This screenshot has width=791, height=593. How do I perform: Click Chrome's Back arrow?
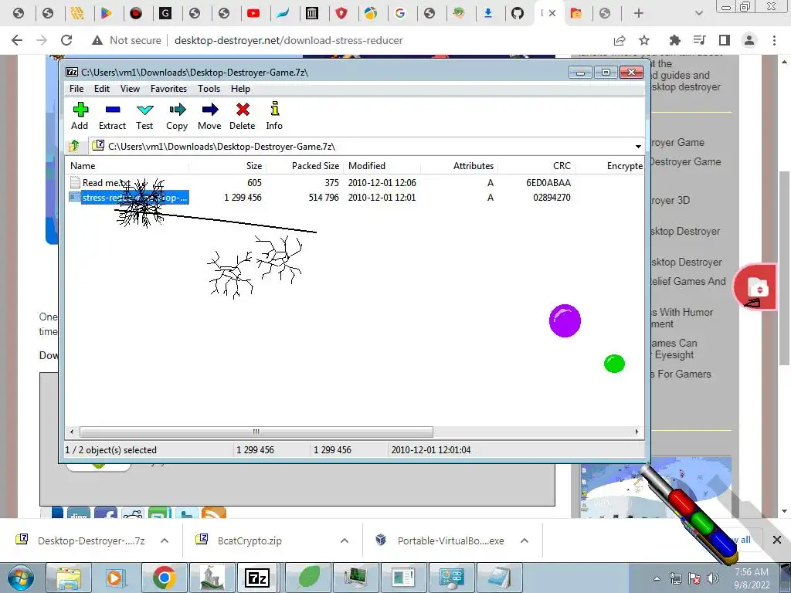17,40
